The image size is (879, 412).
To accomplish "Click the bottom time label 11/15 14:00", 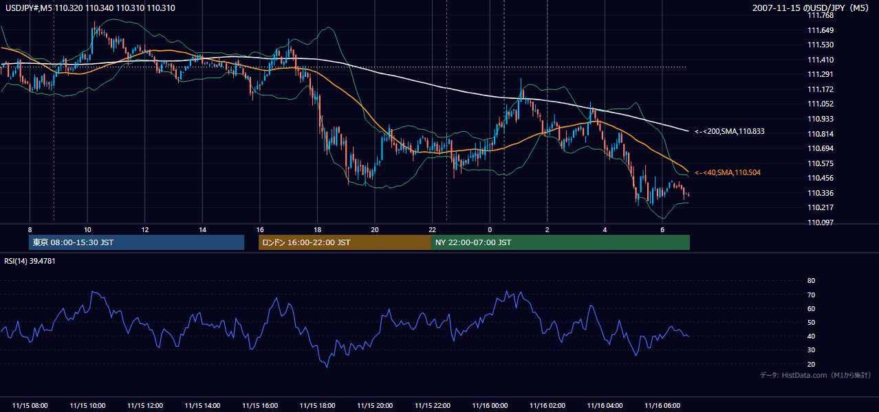I will click(x=202, y=406).
